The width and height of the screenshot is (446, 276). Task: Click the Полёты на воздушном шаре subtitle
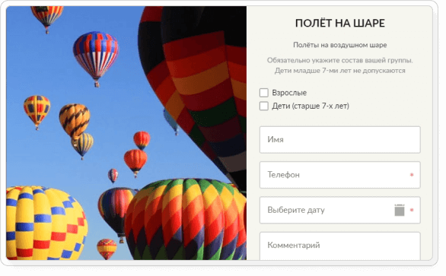pyautogui.click(x=340, y=45)
